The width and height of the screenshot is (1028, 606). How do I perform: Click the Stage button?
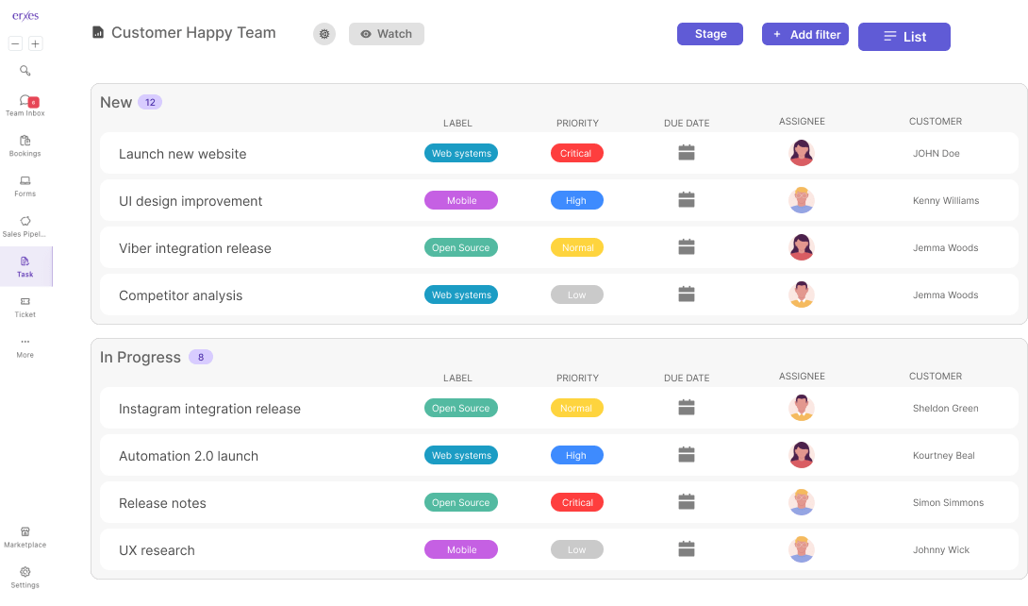coord(710,34)
